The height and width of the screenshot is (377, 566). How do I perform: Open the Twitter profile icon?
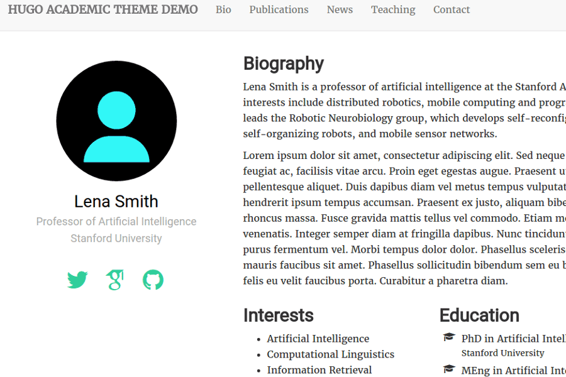(x=77, y=280)
